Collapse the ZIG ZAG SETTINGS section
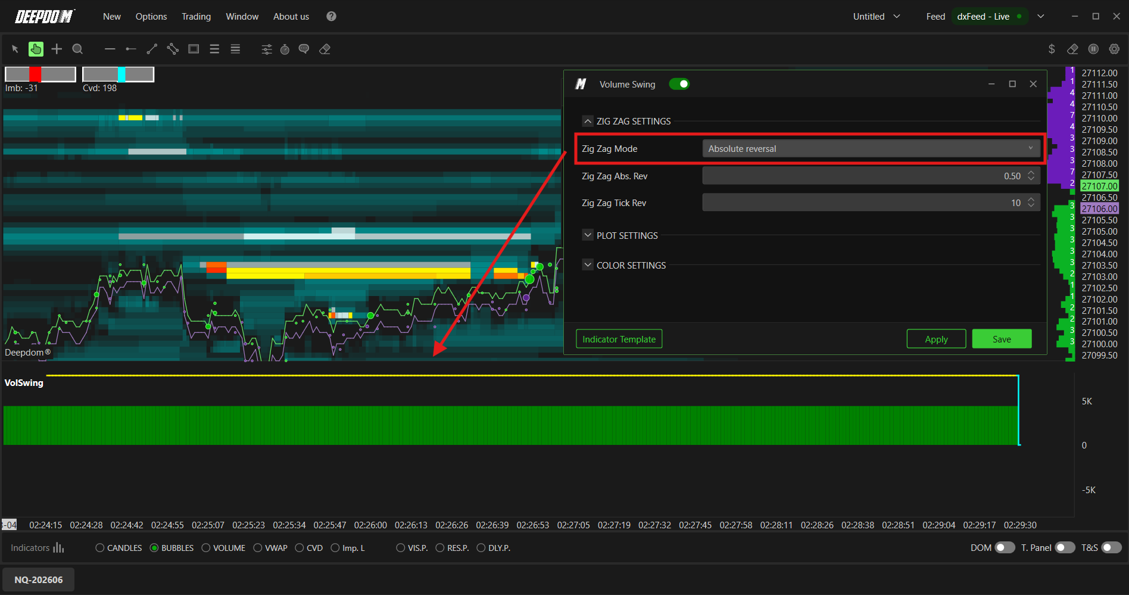The width and height of the screenshot is (1129, 595). [x=588, y=122]
